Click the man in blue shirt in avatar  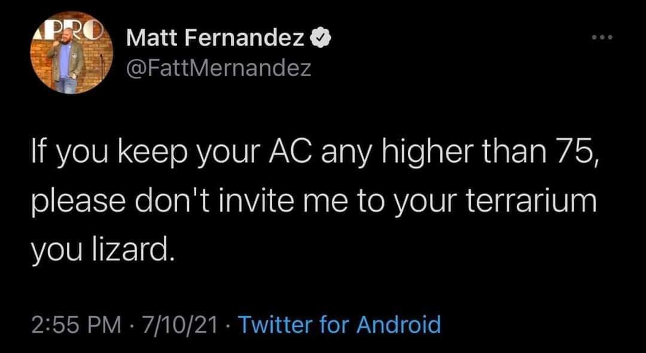[x=66, y=60]
